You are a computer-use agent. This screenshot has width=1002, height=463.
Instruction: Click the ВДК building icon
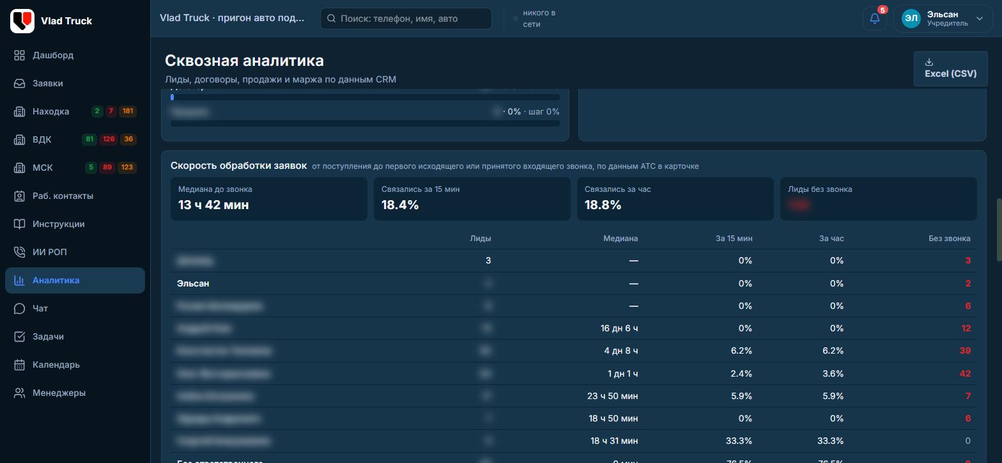tap(20, 140)
